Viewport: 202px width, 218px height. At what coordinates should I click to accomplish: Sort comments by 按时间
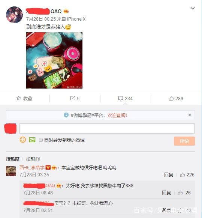(33, 159)
